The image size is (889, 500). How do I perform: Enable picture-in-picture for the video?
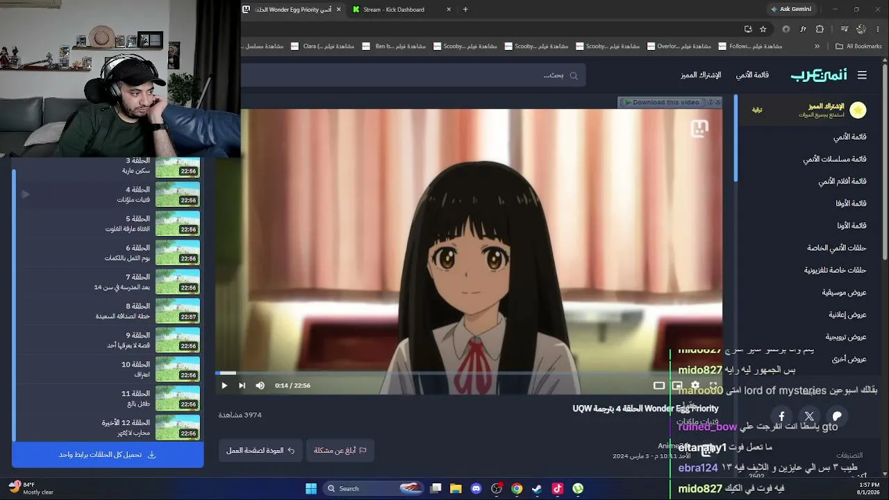[x=677, y=385]
